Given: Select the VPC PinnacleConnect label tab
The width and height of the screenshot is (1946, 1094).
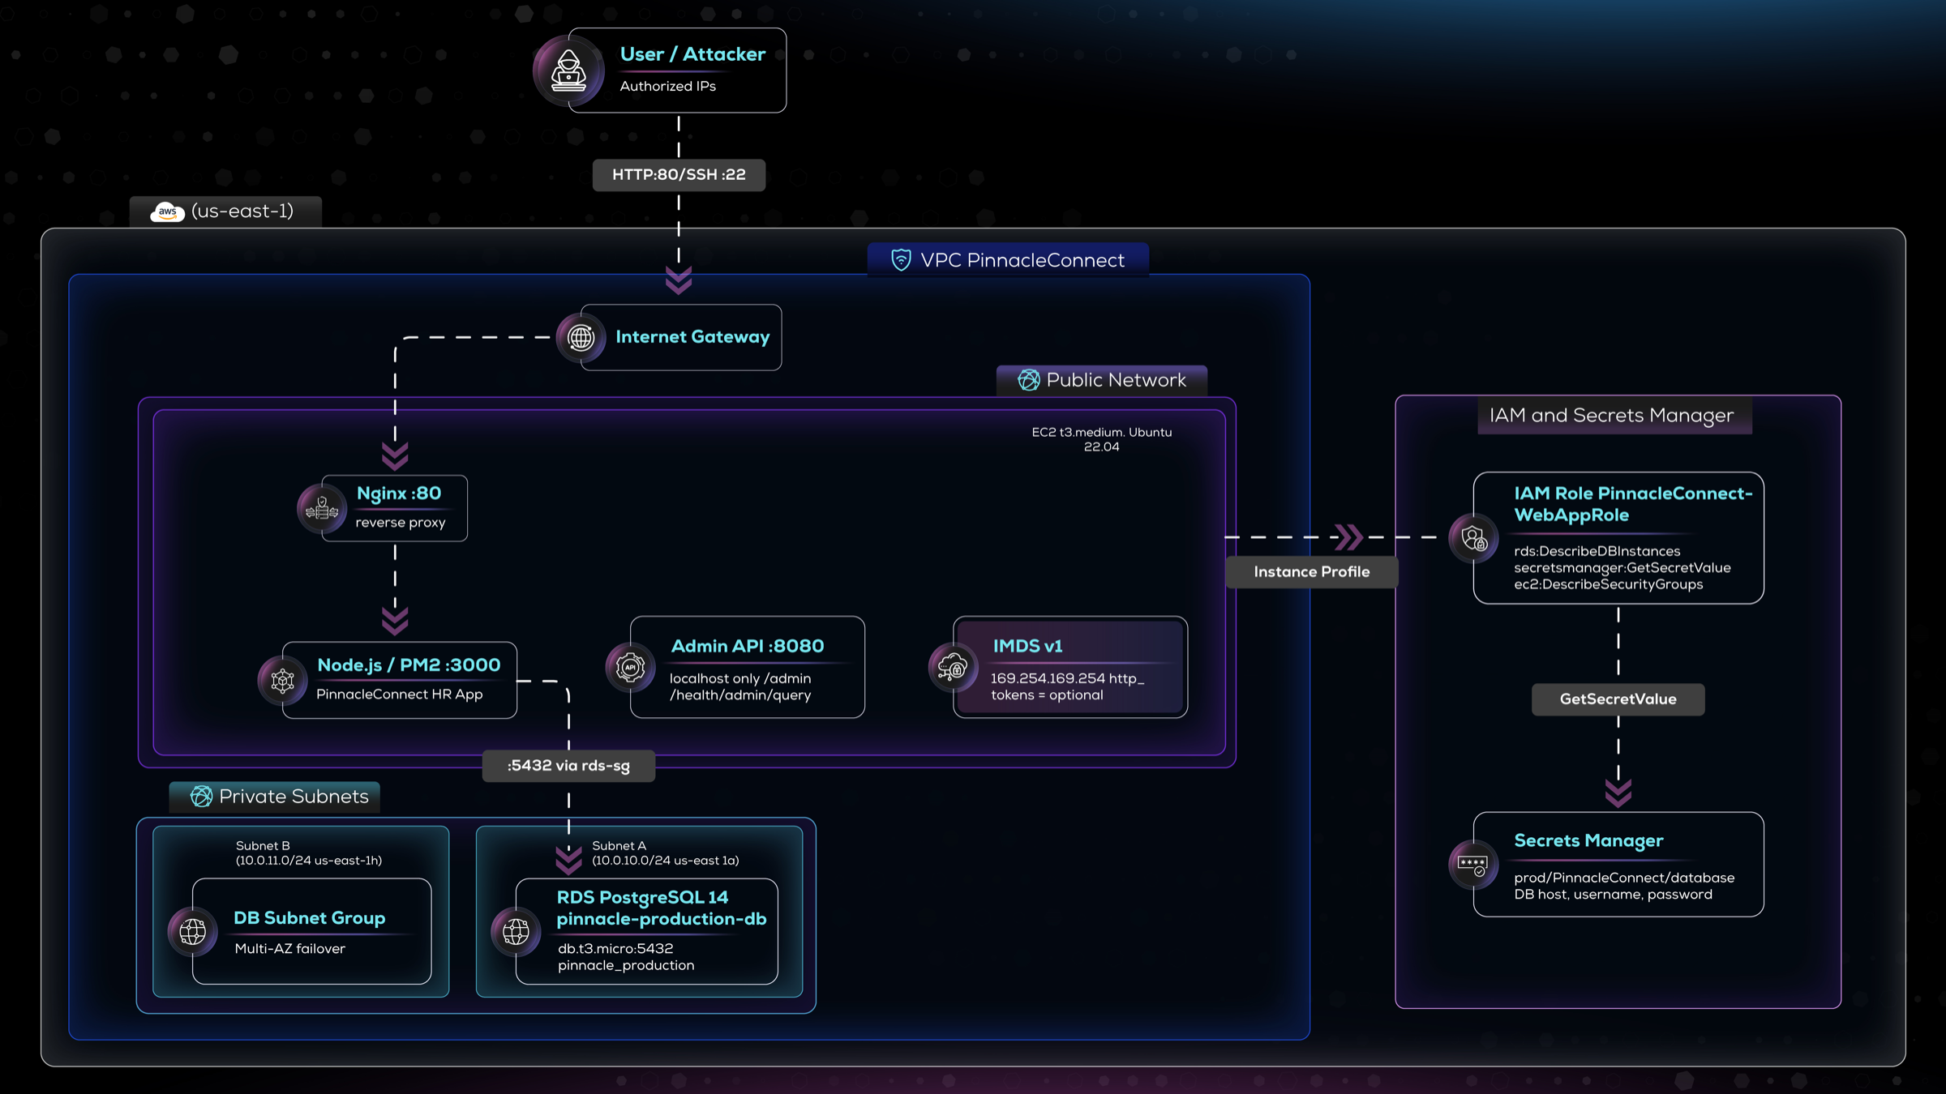Looking at the screenshot, I should coord(1008,260).
